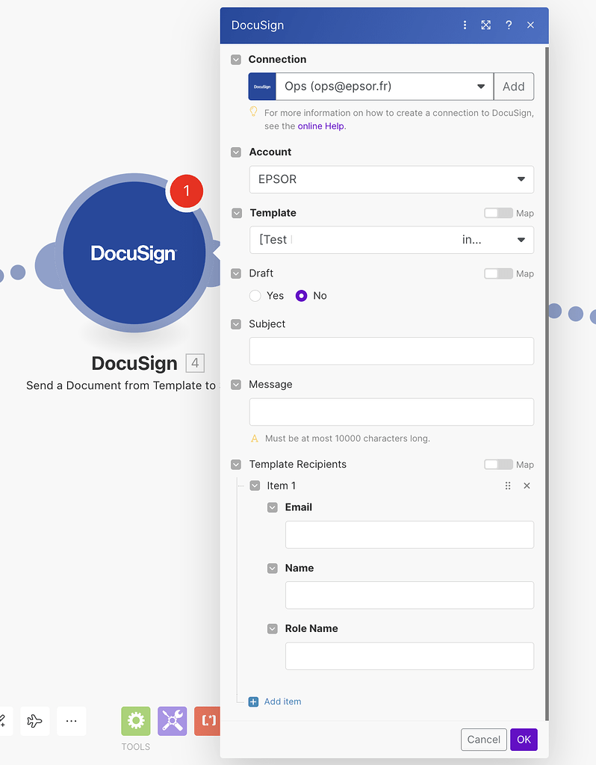Open the purple wrench tools icon
This screenshot has width=596, height=765.
click(173, 721)
